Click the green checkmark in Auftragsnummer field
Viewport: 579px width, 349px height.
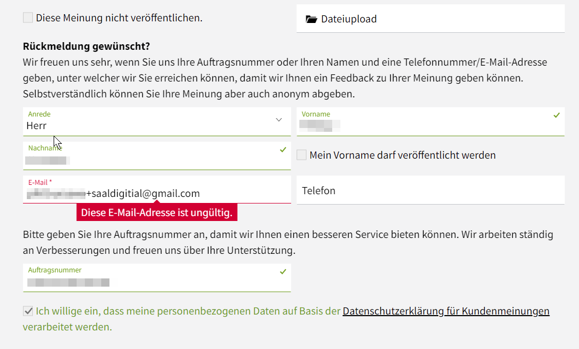283,271
